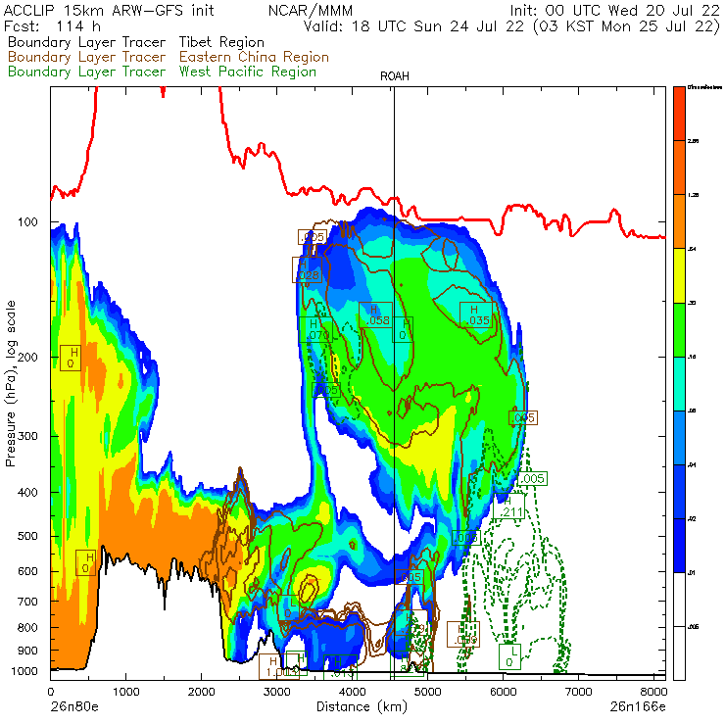Click the '0' distance tick label
Screen dimensions: 725x725
pos(50,692)
